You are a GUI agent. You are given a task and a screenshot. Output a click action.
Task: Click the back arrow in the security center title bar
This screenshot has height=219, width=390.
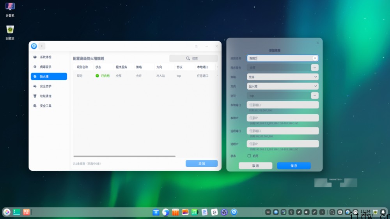[x=42, y=46]
